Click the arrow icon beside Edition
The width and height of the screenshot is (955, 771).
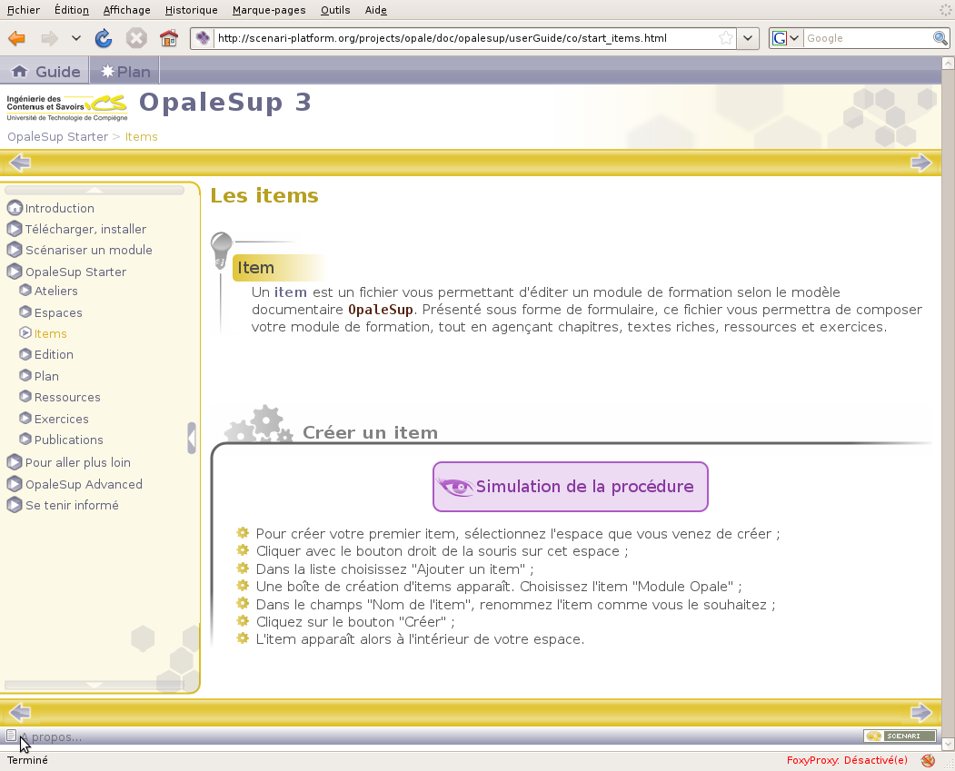click(x=25, y=353)
